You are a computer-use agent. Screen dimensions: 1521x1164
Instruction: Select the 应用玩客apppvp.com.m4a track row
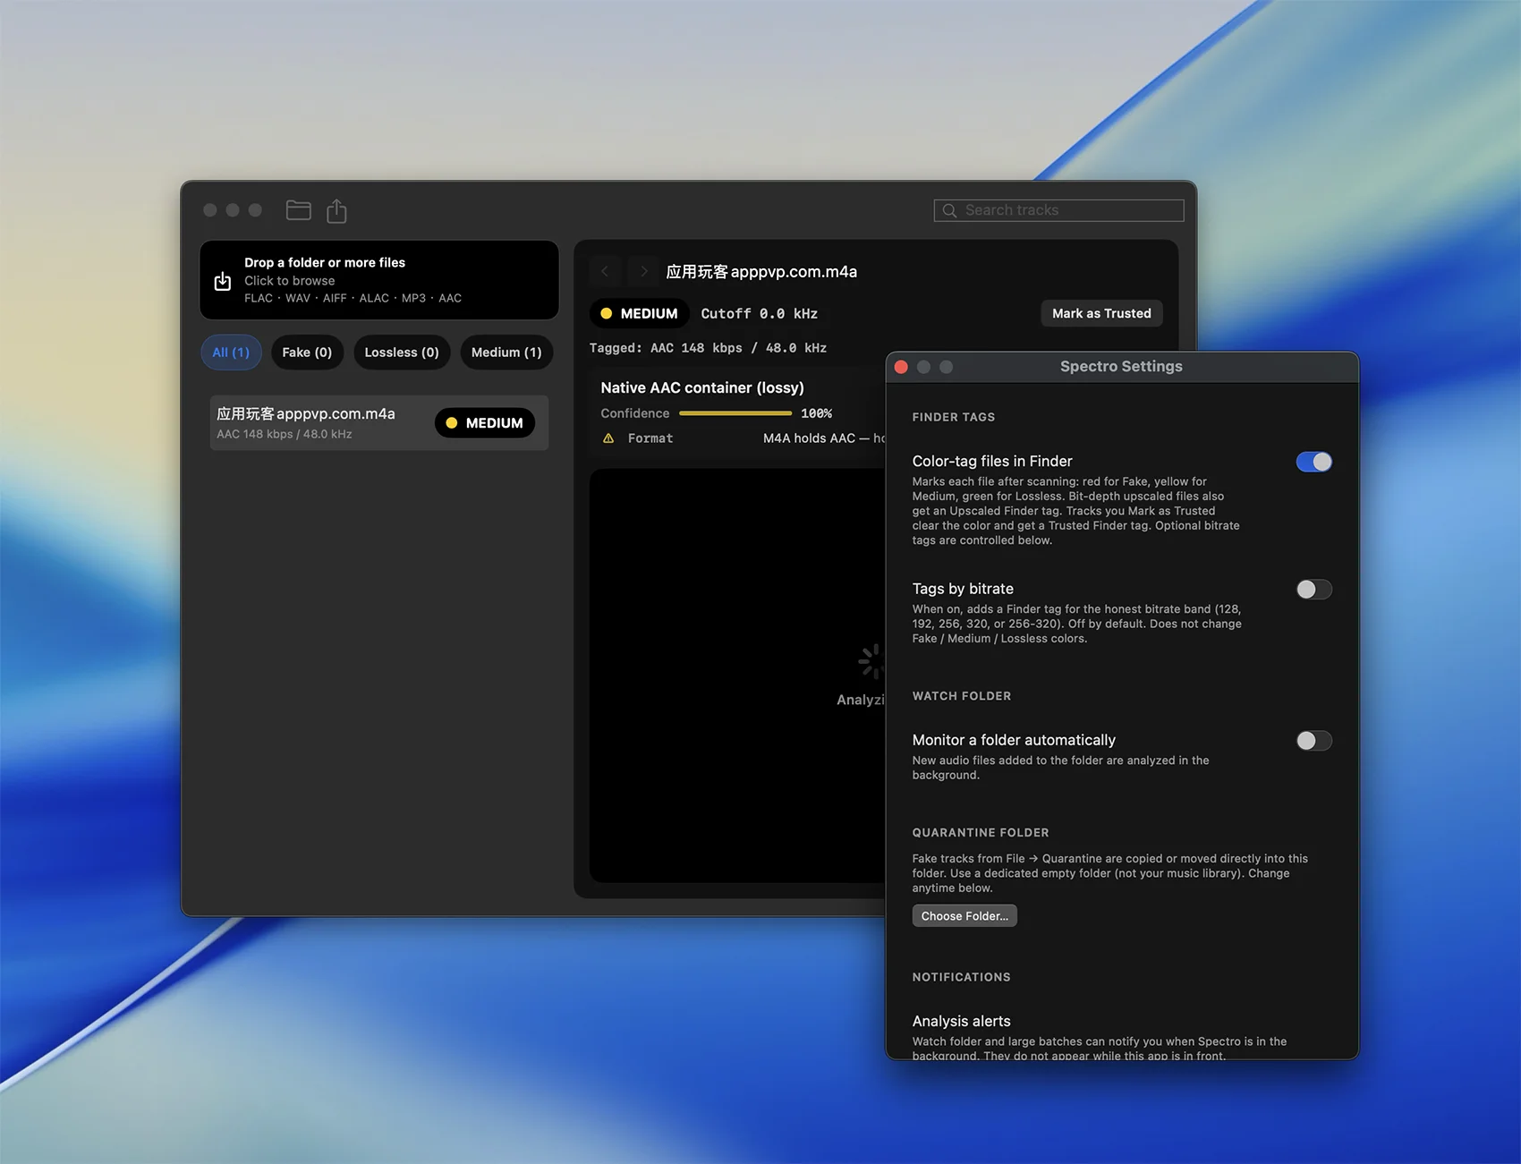pyautogui.click(x=379, y=423)
